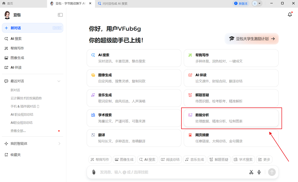This screenshot has width=298, height=182.
Task: Open the notification bell
Action: pos(290,14)
